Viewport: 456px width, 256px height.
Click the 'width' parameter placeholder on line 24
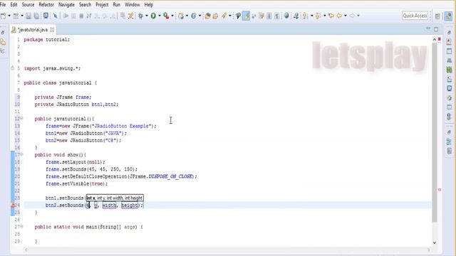(x=109, y=206)
